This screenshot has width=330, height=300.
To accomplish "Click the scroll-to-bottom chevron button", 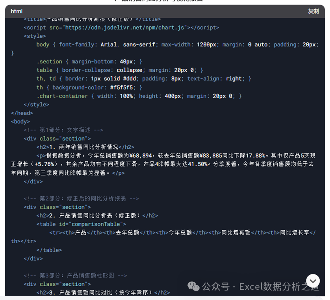I will [x=313, y=281].
